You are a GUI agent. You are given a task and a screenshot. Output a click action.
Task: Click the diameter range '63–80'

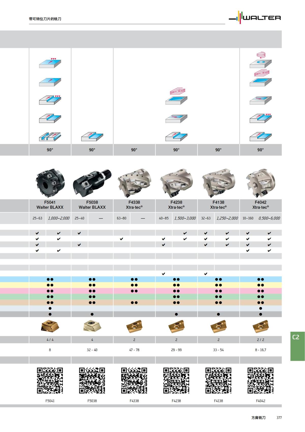[x=121, y=218]
